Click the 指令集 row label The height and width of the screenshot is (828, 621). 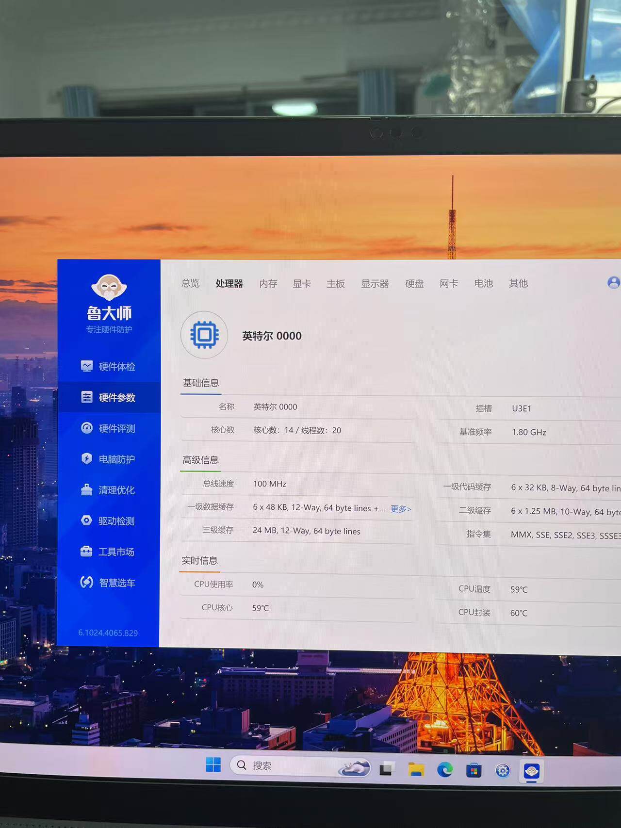pyautogui.click(x=479, y=534)
